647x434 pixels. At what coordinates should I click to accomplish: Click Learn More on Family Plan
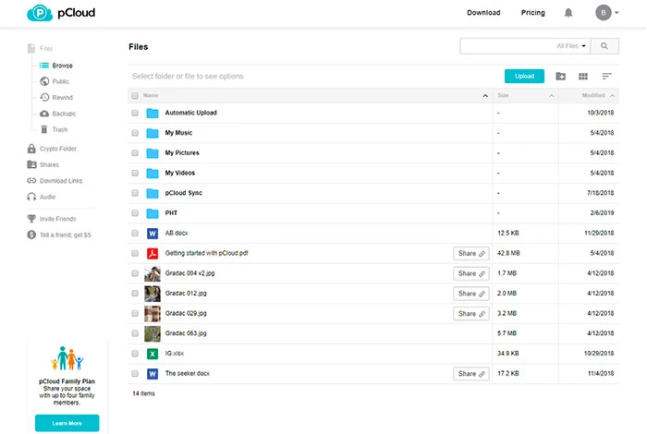pos(67,423)
